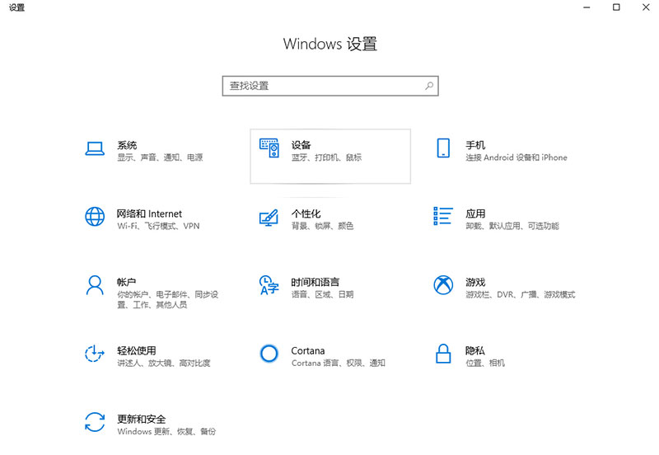Viewport: 659px width, 455px height.
Task: Click the 设置 window title text
Action: pyautogui.click(x=16, y=7)
